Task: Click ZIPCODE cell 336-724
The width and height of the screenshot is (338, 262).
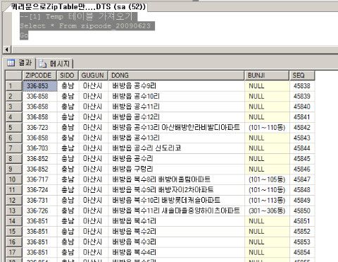Action: coord(39,190)
